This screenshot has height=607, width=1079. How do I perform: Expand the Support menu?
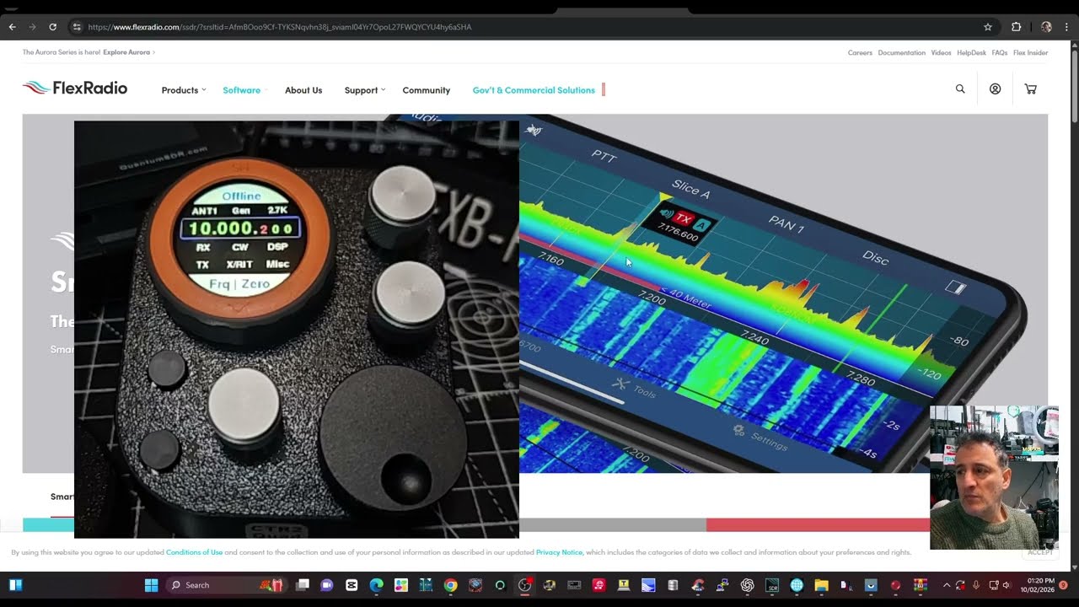pos(364,90)
